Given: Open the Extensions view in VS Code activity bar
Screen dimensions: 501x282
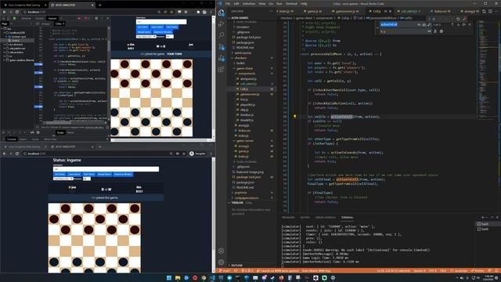Looking at the screenshot, I should point(221,70).
